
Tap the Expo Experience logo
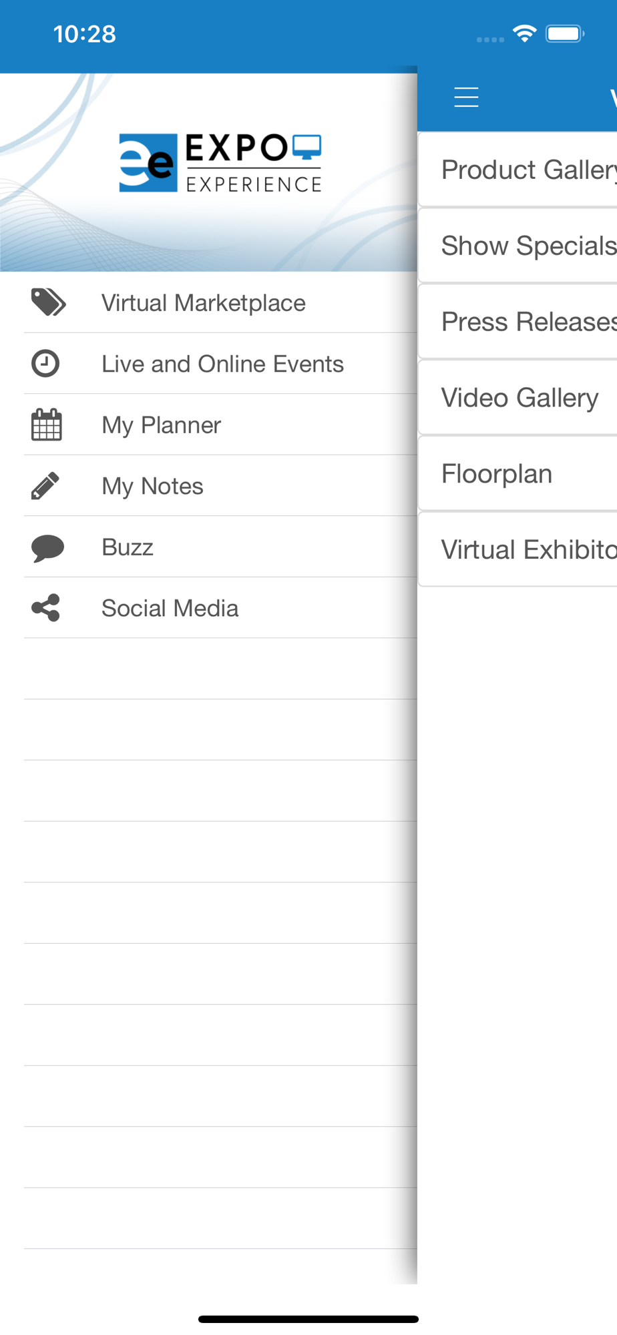tap(220, 163)
